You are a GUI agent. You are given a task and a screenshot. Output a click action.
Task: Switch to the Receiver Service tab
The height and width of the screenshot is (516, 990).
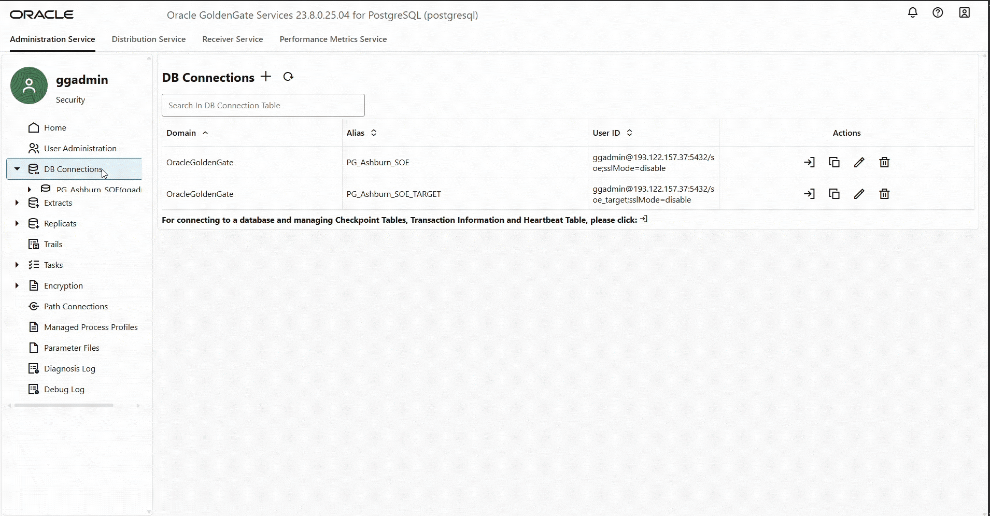[233, 39]
